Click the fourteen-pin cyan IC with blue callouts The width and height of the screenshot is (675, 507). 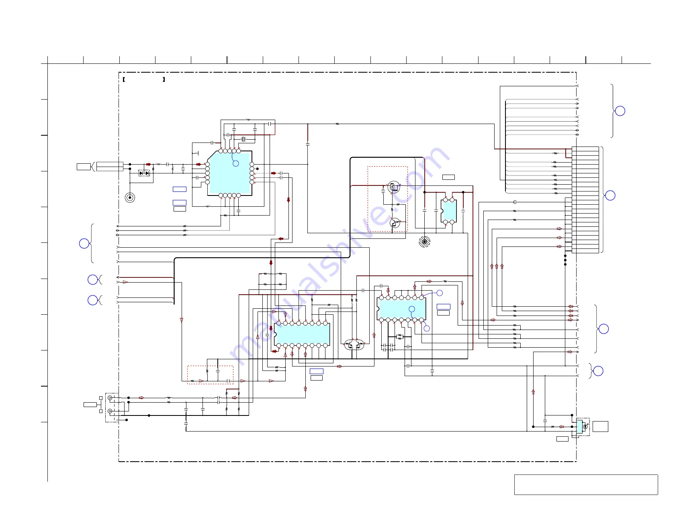click(x=401, y=309)
